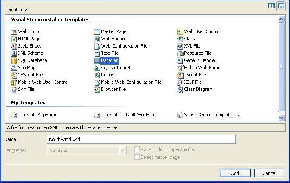Select the Web Form template icon
Image resolution: width=290 pixels, height=183 pixels.
(14, 32)
